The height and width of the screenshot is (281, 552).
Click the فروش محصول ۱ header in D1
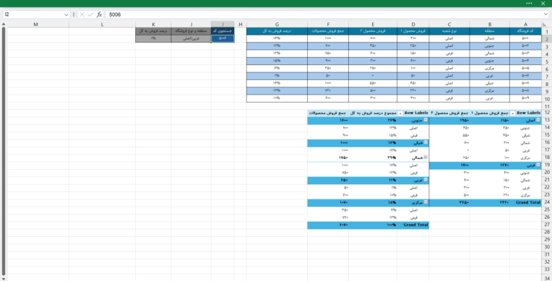tap(413, 31)
